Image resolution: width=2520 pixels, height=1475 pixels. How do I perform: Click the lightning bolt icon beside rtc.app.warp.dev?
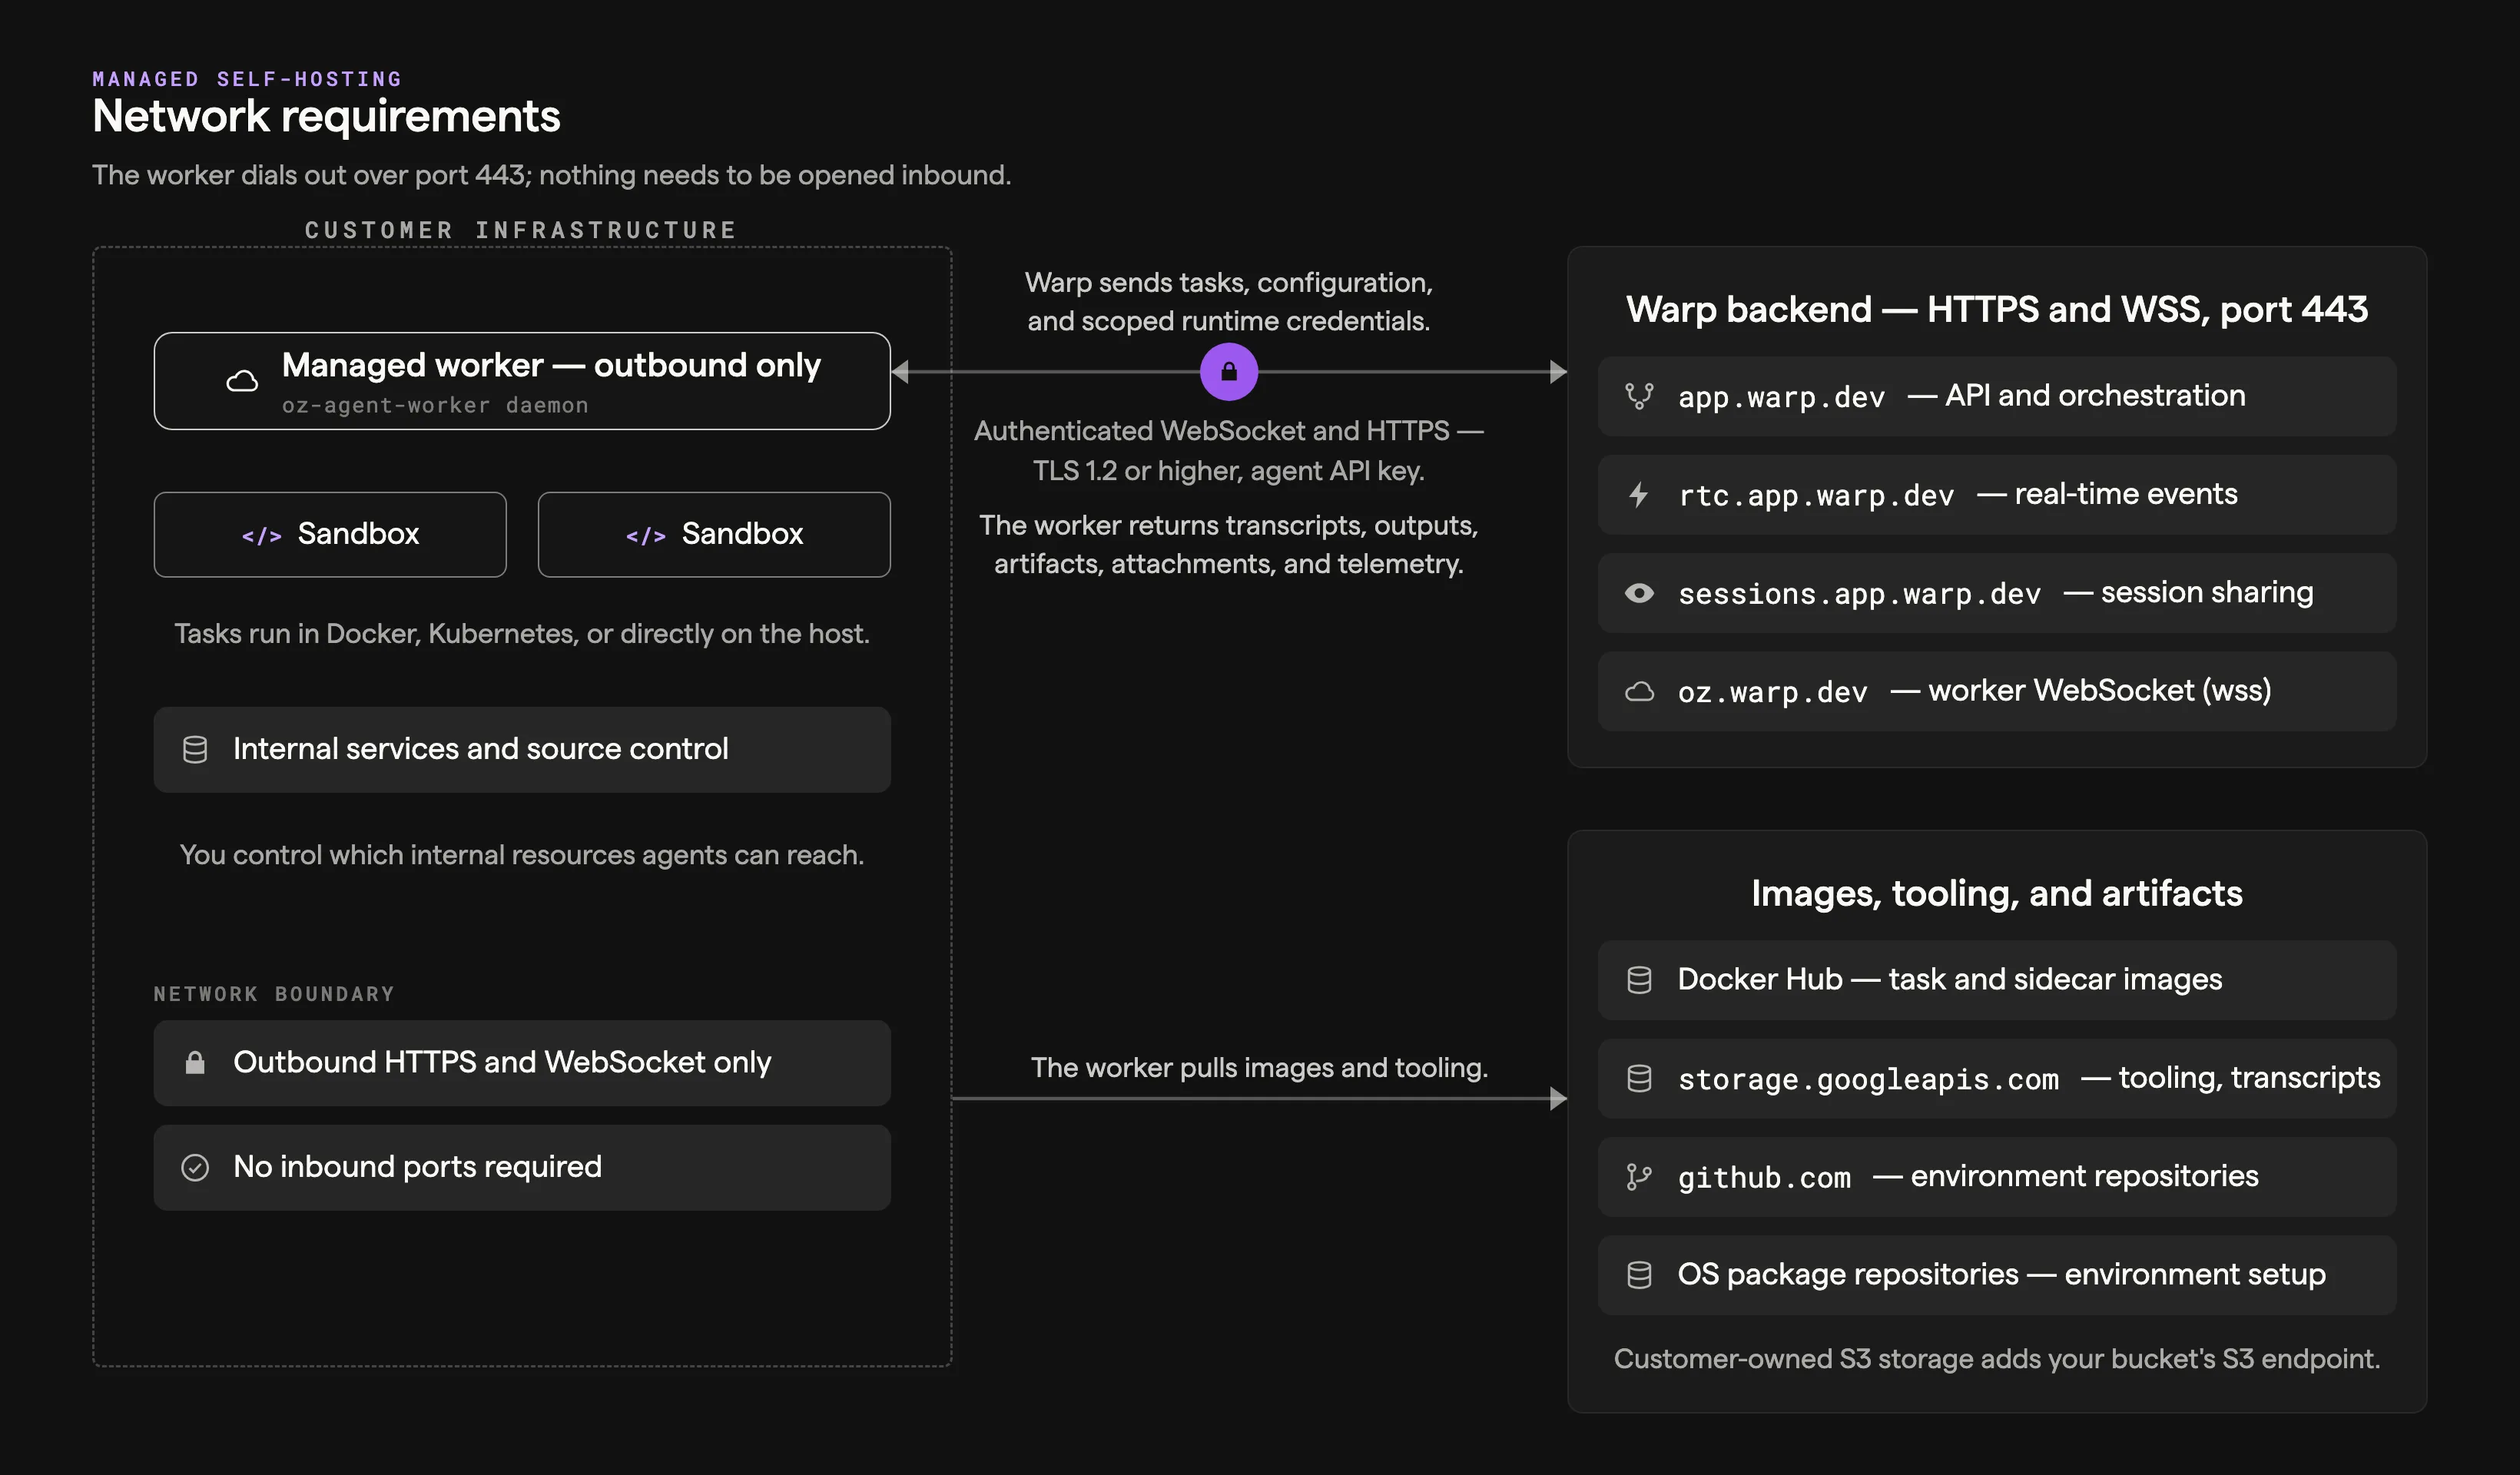point(1639,494)
